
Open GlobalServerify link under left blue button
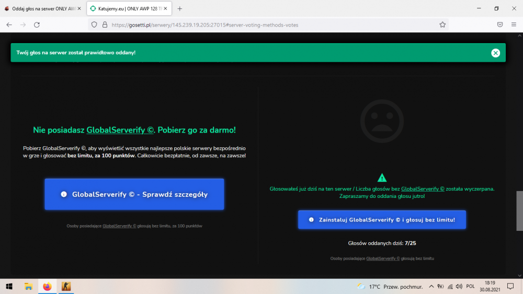pos(119,226)
